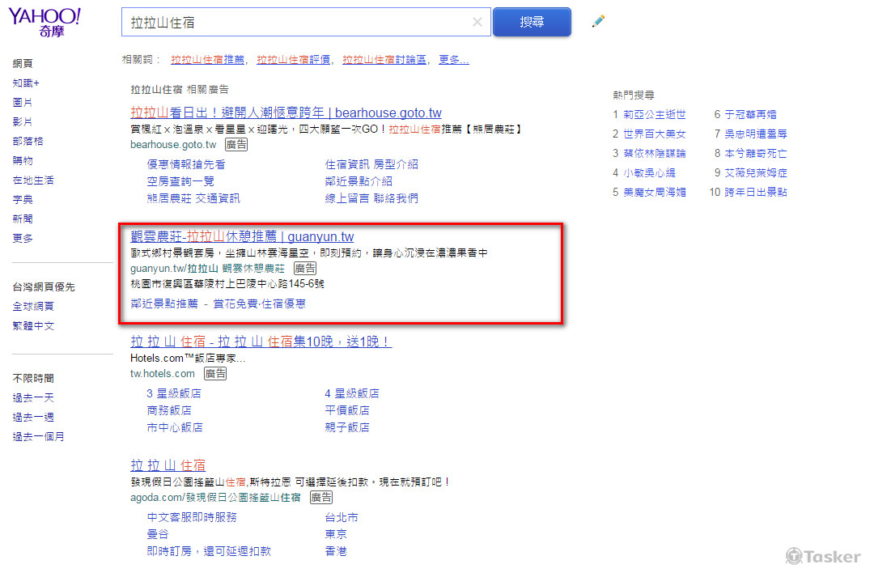874x573 pixels.
Task: Click the 廣告 label on bearhouse result
Action: (x=236, y=144)
